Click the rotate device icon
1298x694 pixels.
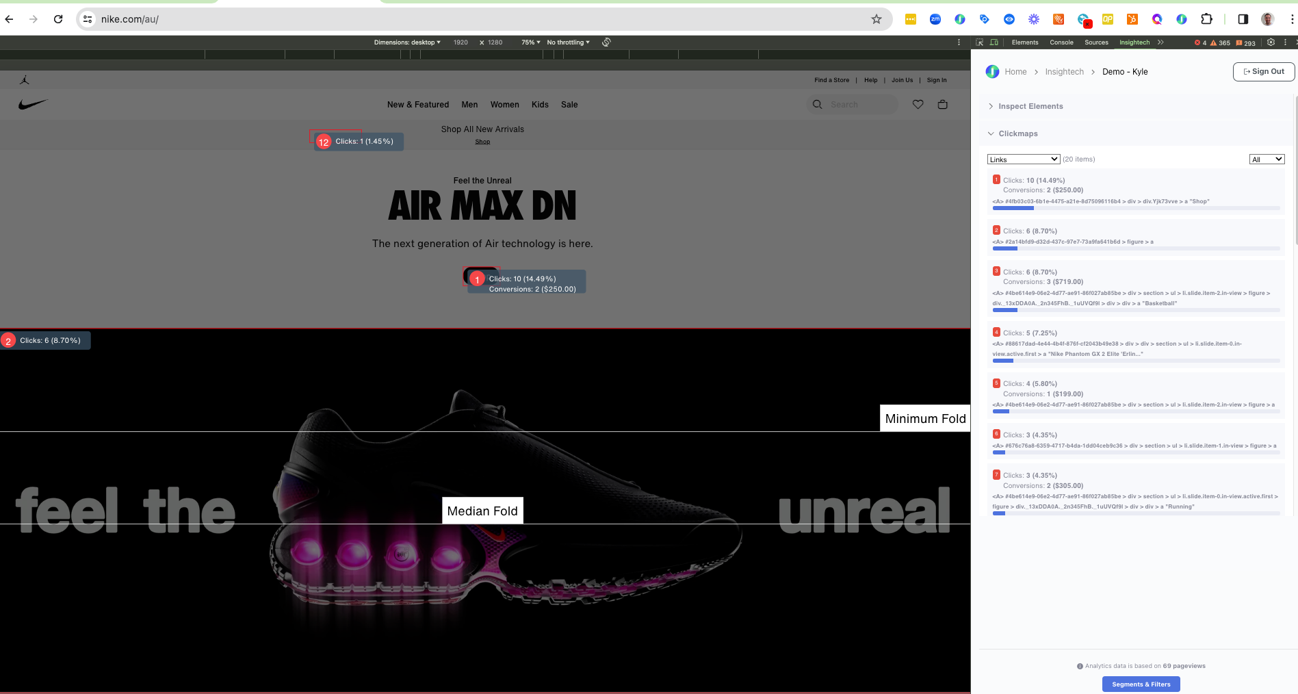pos(606,42)
